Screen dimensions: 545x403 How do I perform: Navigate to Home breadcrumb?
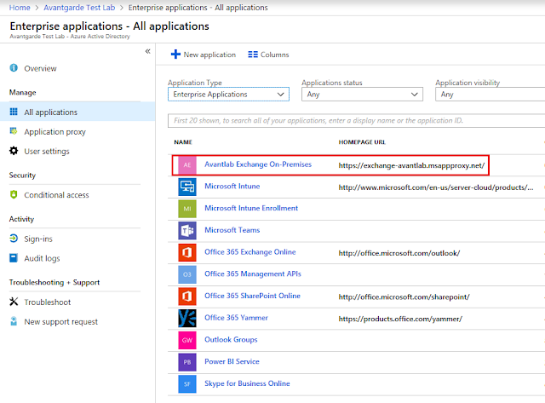[x=20, y=8]
